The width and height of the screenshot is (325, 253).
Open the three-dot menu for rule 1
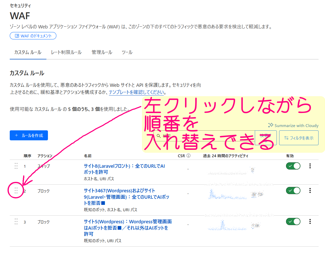[x=310, y=166]
